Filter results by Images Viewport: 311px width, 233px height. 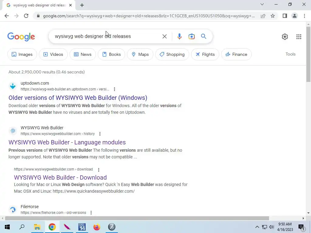click(x=22, y=54)
